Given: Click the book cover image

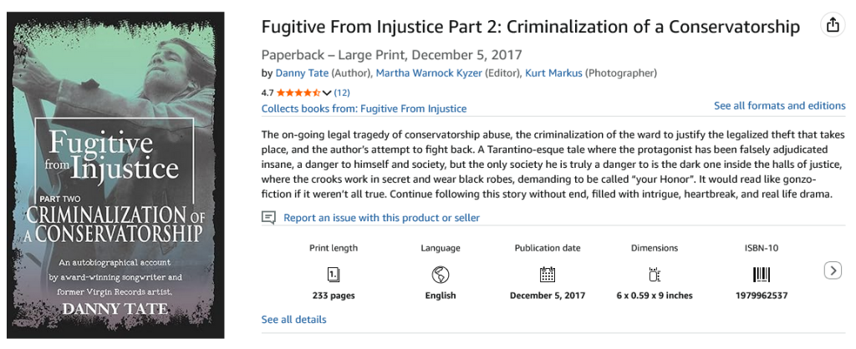Looking at the screenshot, I should (120, 174).
